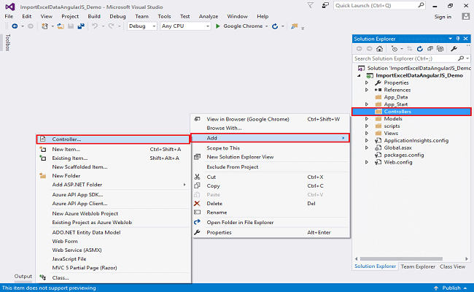The image size is (474, 292).
Task: Expand the Models folder node
Action: [367, 118]
